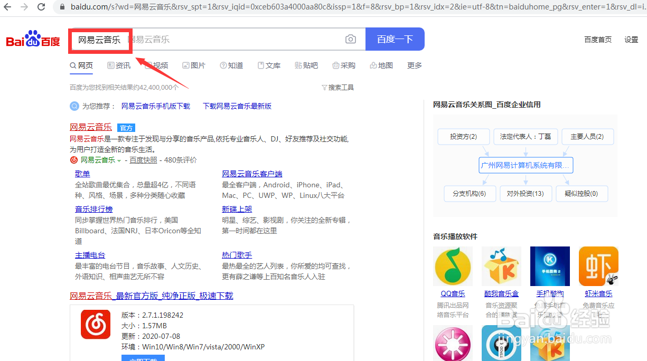
Task: Open 网易云音乐_最新官方版 download result
Action: [152, 296]
